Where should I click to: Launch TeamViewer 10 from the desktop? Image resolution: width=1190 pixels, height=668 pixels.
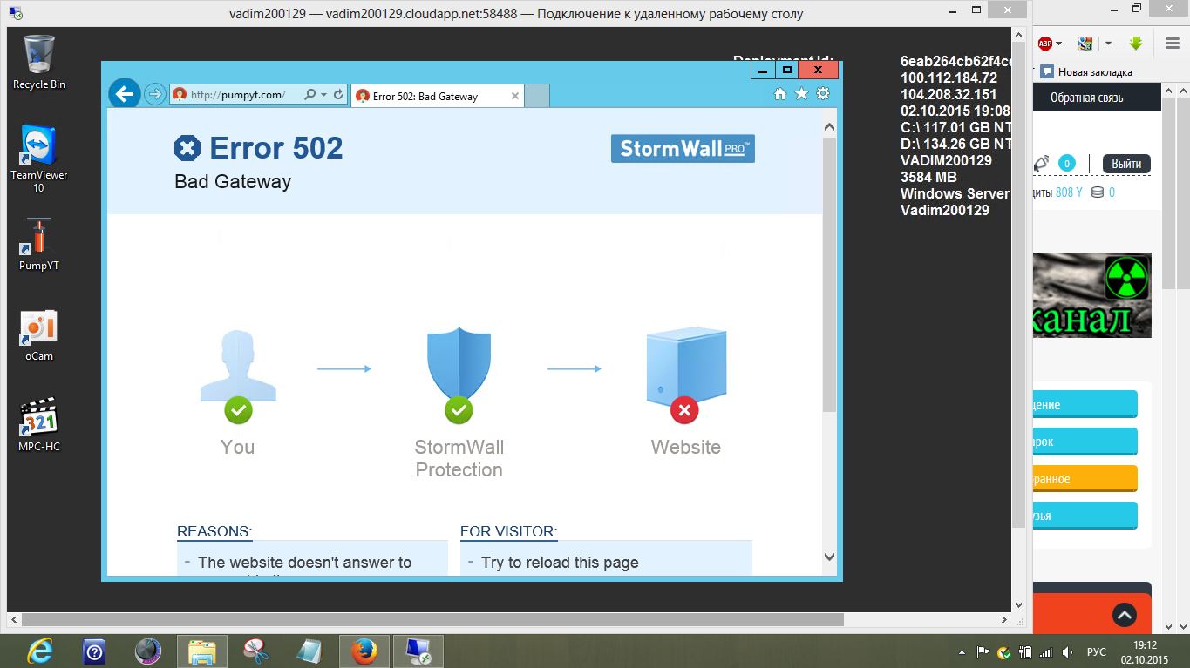click(x=39, y=158)
